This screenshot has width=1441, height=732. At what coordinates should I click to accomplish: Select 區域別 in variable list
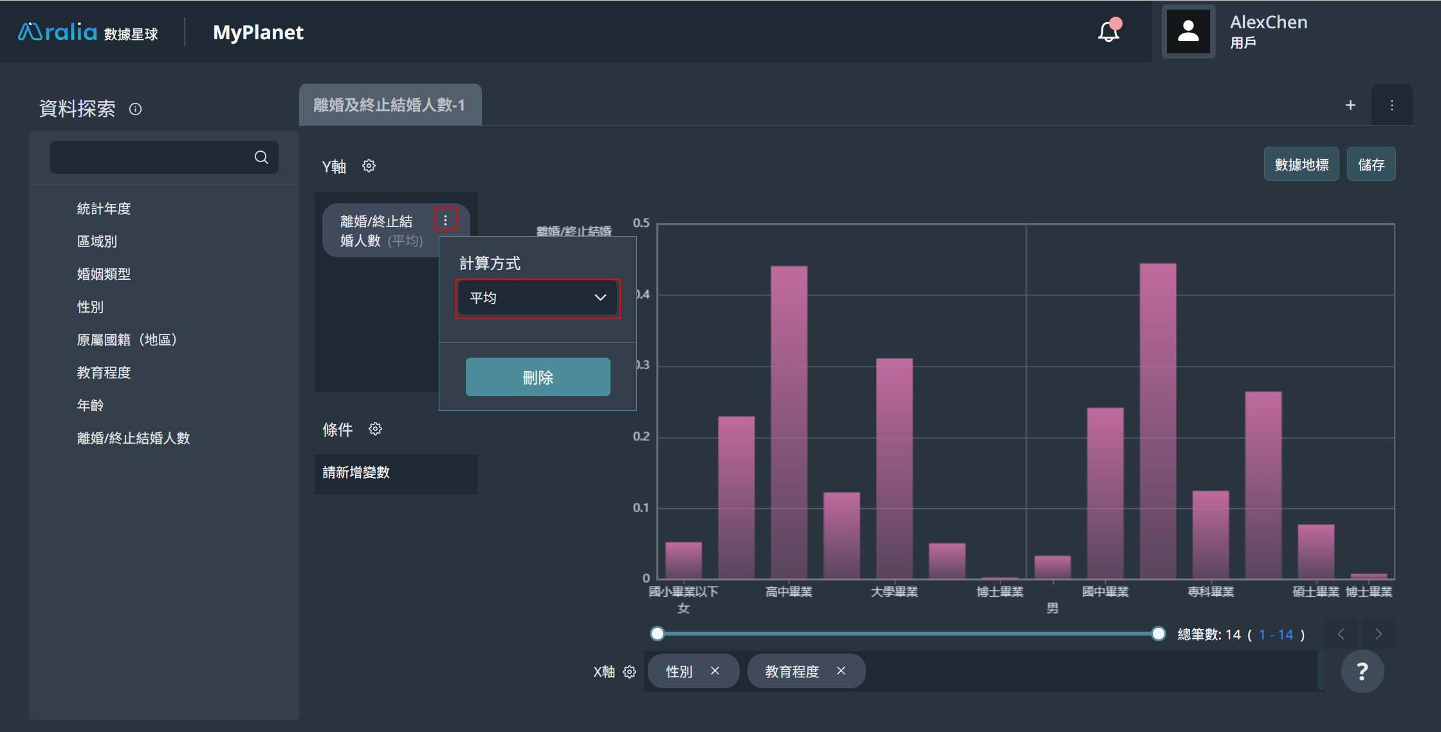[97, 241]
